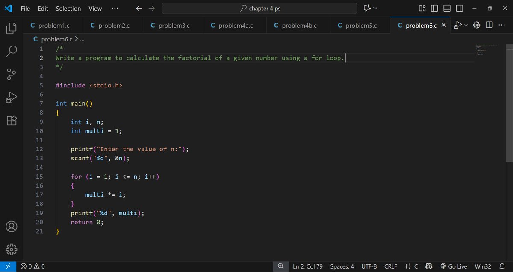513x272 pixels.
Task: Toggle the secondary side bar
Action: pyautogui.click(x=459, y=8)
